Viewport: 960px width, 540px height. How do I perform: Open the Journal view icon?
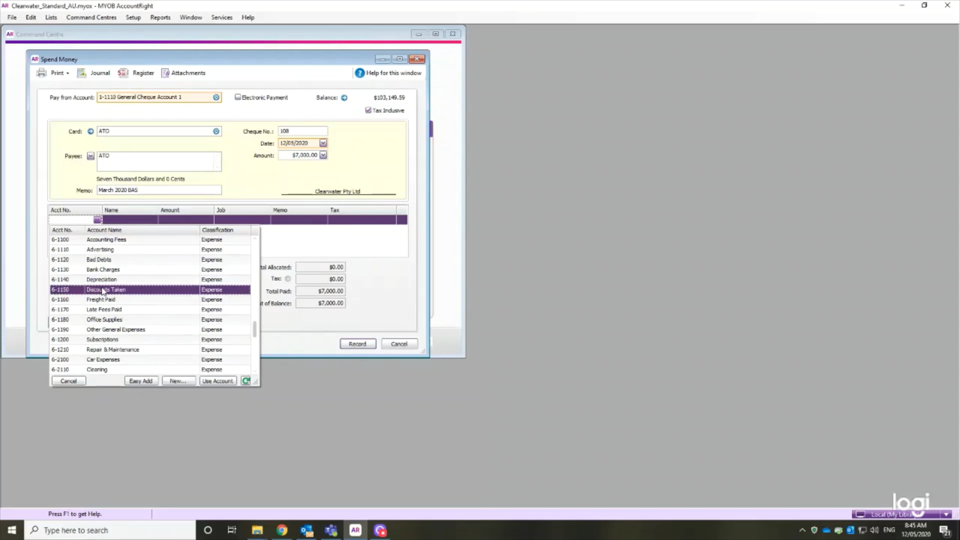tap(82, 73)
